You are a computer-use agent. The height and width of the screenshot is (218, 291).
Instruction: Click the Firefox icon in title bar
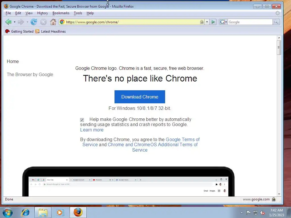point(6,6)
